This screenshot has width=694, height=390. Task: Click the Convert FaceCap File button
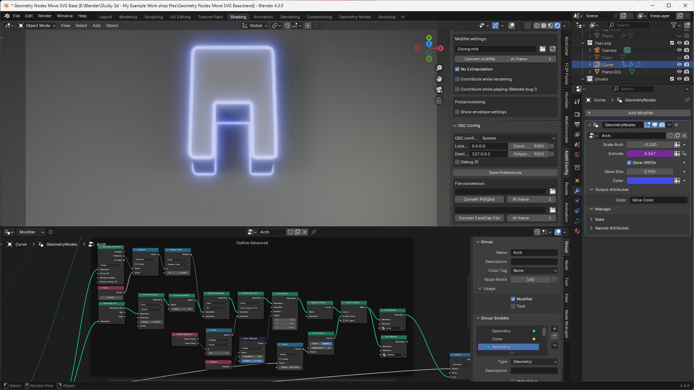pos(479,218)
